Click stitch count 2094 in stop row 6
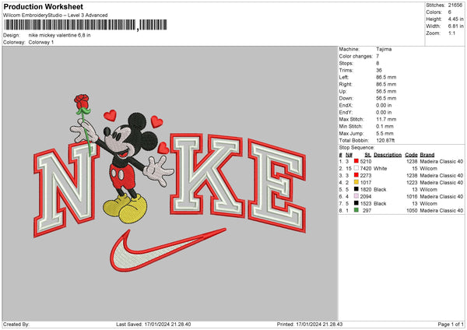The height and width of the screenshot is (330, 467). coord(366,197)
